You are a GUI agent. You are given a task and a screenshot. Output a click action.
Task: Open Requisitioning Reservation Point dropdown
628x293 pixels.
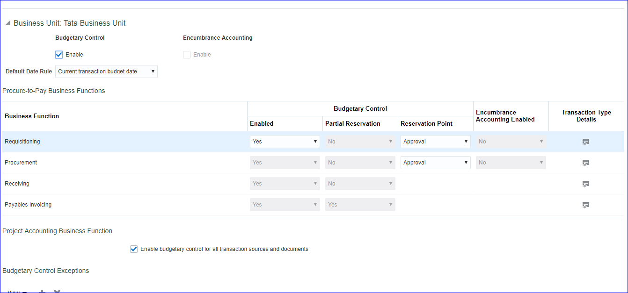[x=435, y=142]
